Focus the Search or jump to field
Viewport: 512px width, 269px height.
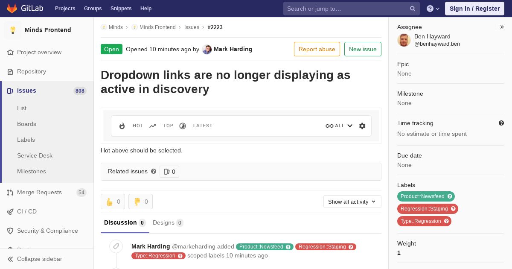click(352, 9)
